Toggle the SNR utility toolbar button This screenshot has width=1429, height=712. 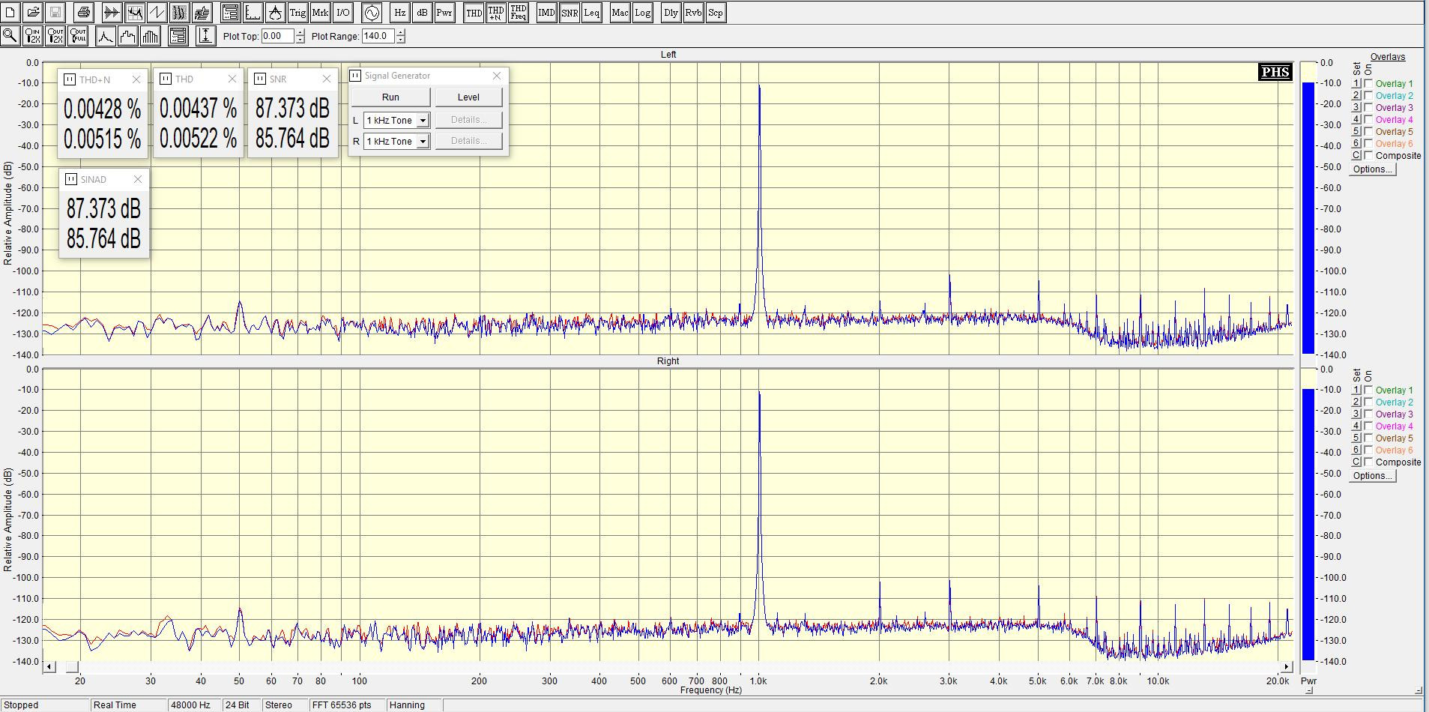[570, 13]
